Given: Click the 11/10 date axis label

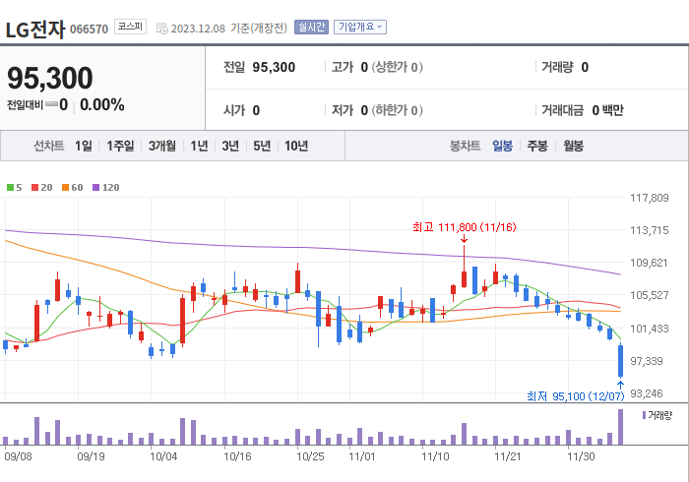Looking at the screenshot, I should [x=435, y=456].
